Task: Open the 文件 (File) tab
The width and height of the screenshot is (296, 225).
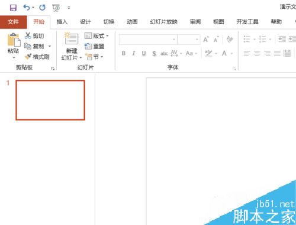Action: 13,22
